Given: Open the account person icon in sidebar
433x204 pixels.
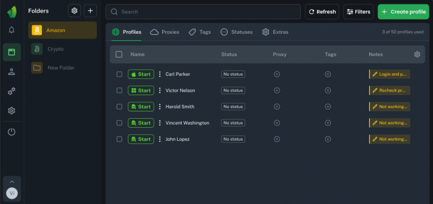Looking at the screenshot, I should (x=11, y=72).
